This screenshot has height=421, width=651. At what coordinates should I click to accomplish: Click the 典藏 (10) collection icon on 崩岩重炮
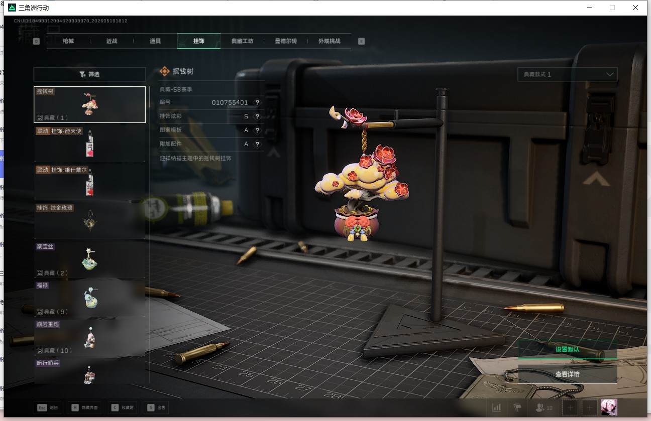coord(40,350)
